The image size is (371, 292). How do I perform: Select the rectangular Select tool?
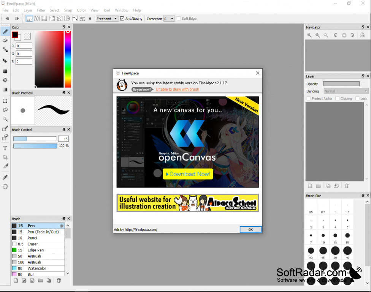[5, 101]
